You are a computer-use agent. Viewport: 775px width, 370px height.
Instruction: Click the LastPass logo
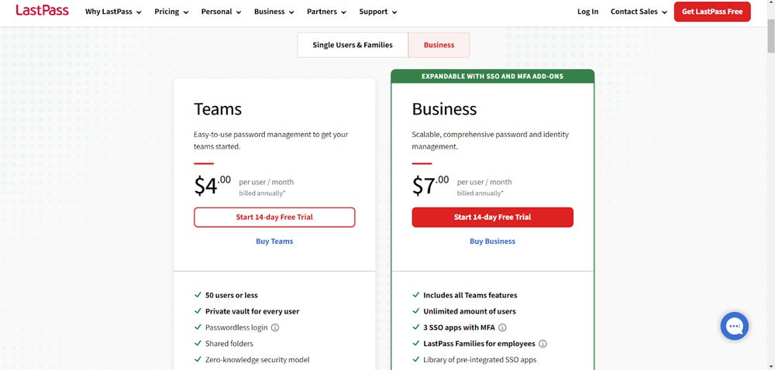(42, 11)
